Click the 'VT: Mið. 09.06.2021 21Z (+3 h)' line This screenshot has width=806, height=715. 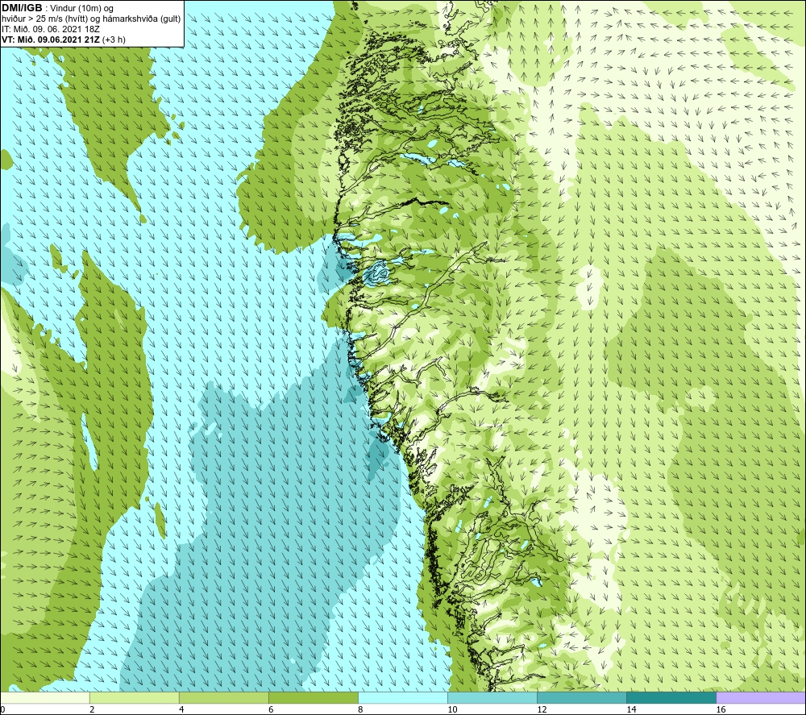pyautogui.click(x=63, y=39)
